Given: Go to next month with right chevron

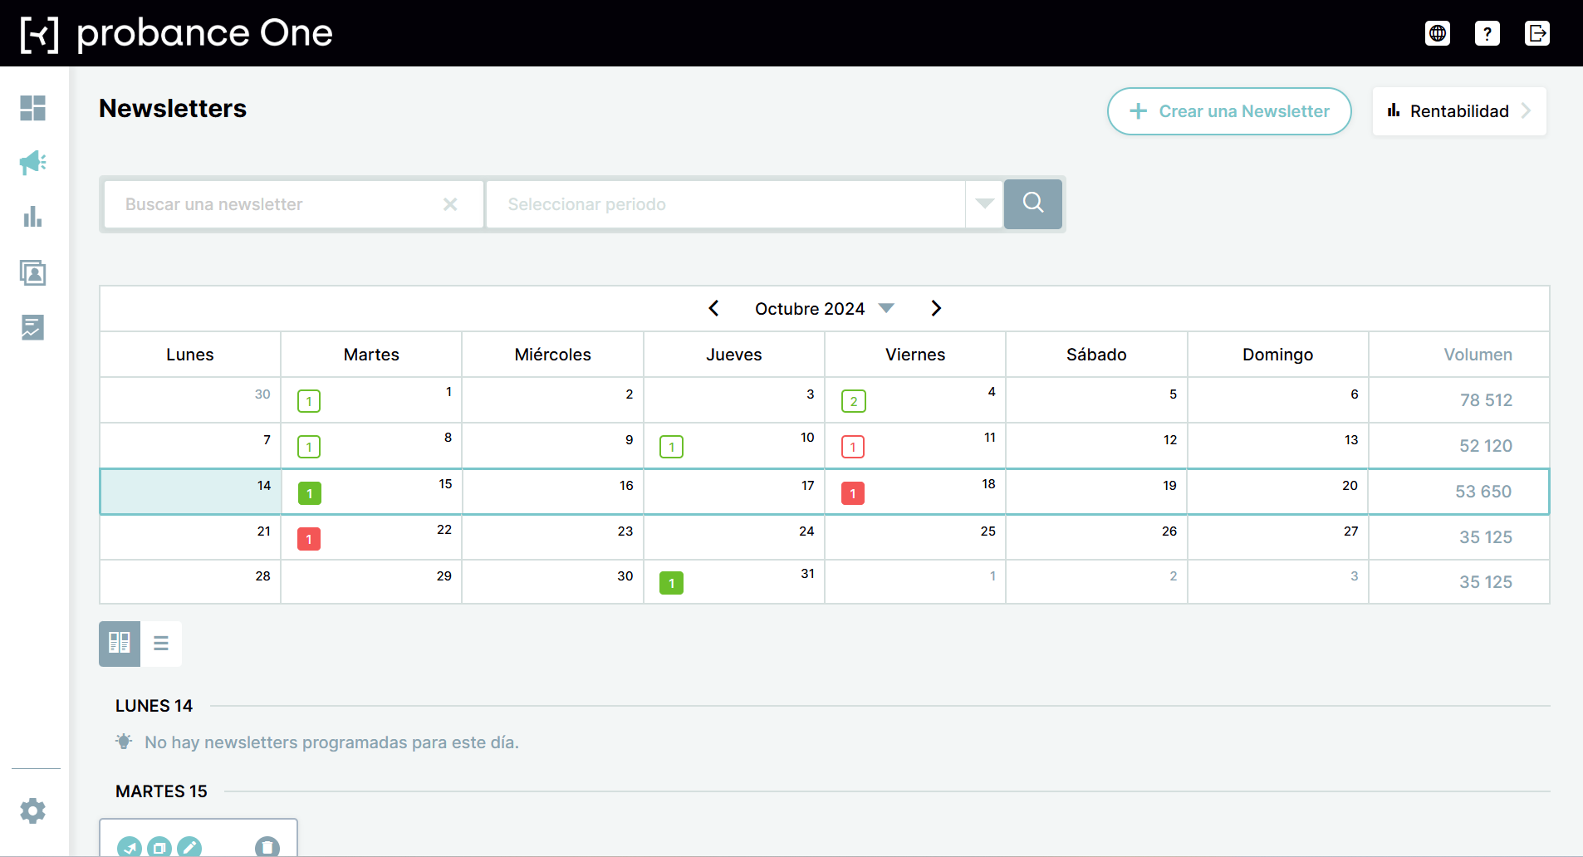Looking at the screenshot, I should (936, 308).
